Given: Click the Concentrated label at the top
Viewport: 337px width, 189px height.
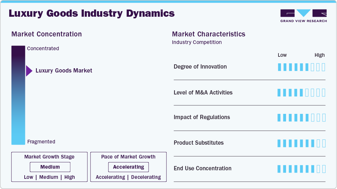Looking at the screenshot, I should [43, 49].
